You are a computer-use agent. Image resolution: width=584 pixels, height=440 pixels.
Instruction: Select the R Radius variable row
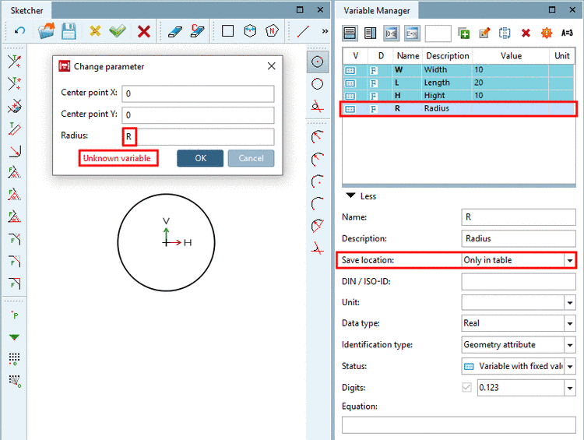coord(459,108)
